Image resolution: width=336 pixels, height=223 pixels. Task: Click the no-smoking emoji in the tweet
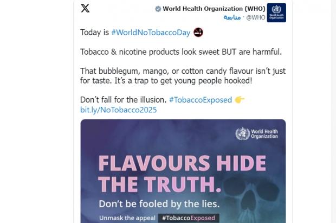[198, 33]
